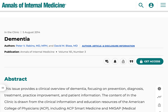Click the metrics trend-line icon
This screenshot has height=112, width=168.
[x=159, y=97]
